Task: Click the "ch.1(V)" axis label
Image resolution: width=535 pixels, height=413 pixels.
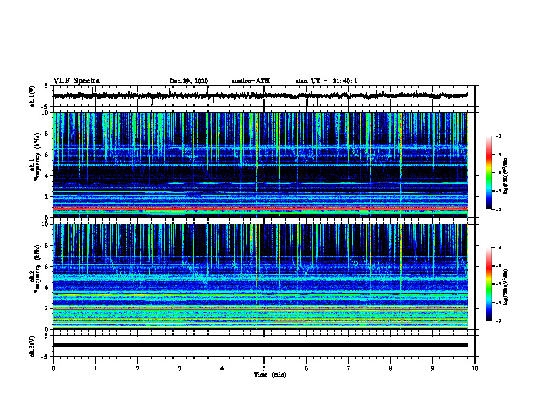Action: point(32,96)
